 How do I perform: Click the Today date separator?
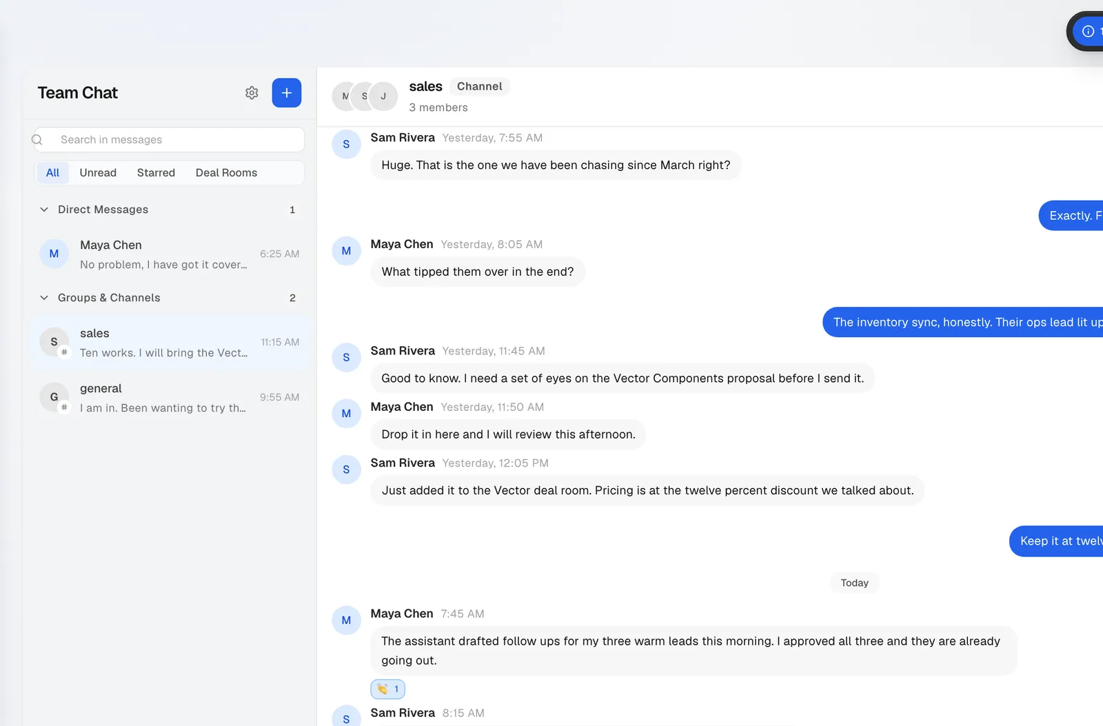point(854,583)
